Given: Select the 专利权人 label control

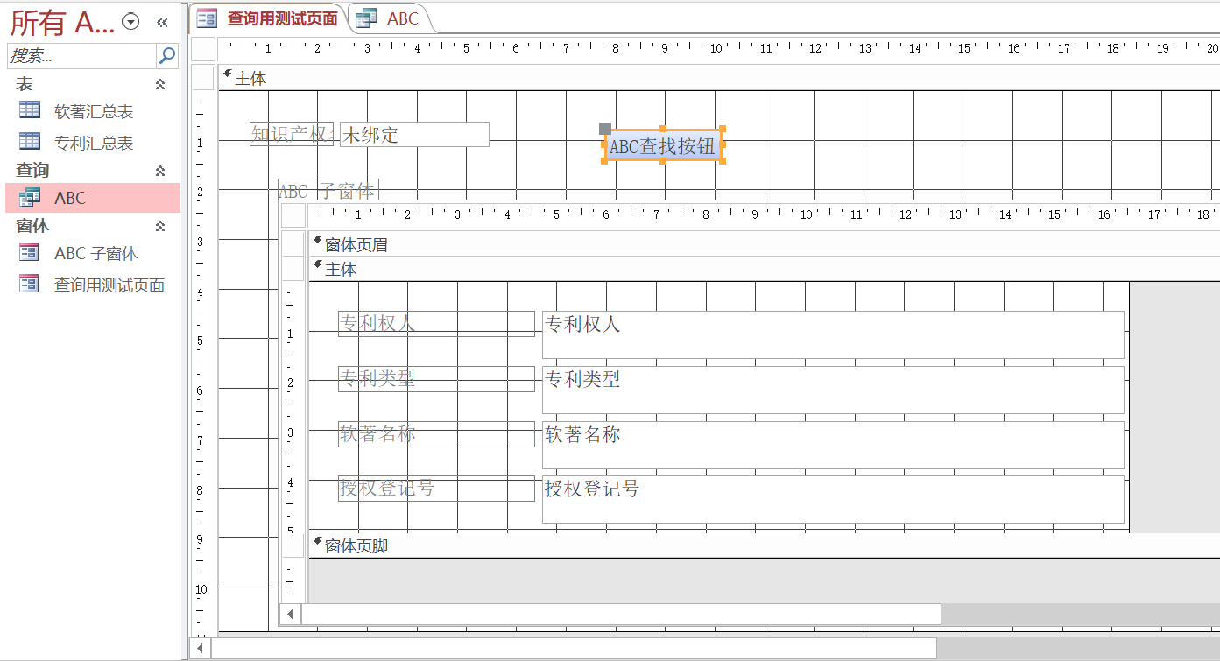Looking at the screenshot, I should click(x=436, y=323).
